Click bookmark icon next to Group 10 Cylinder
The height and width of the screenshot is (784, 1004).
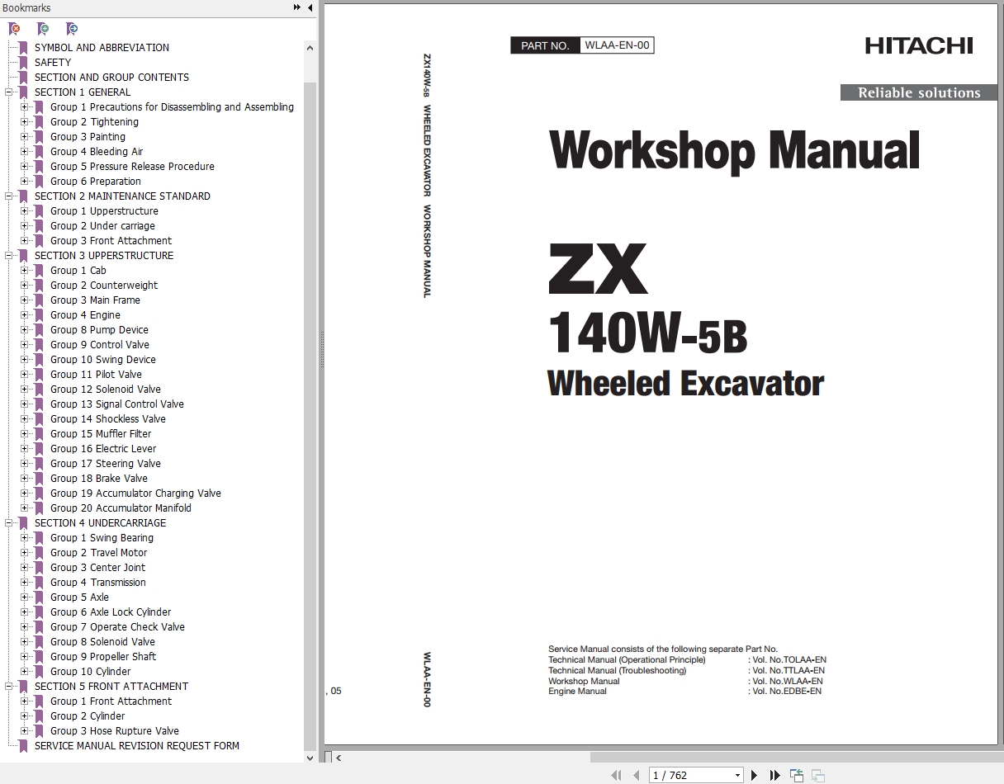pyautogui.click(x=39, y=672)
